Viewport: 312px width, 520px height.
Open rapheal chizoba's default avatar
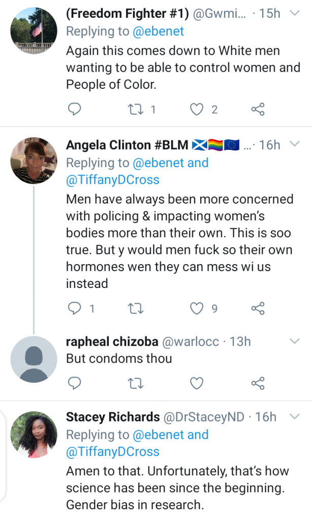point(34,359)
